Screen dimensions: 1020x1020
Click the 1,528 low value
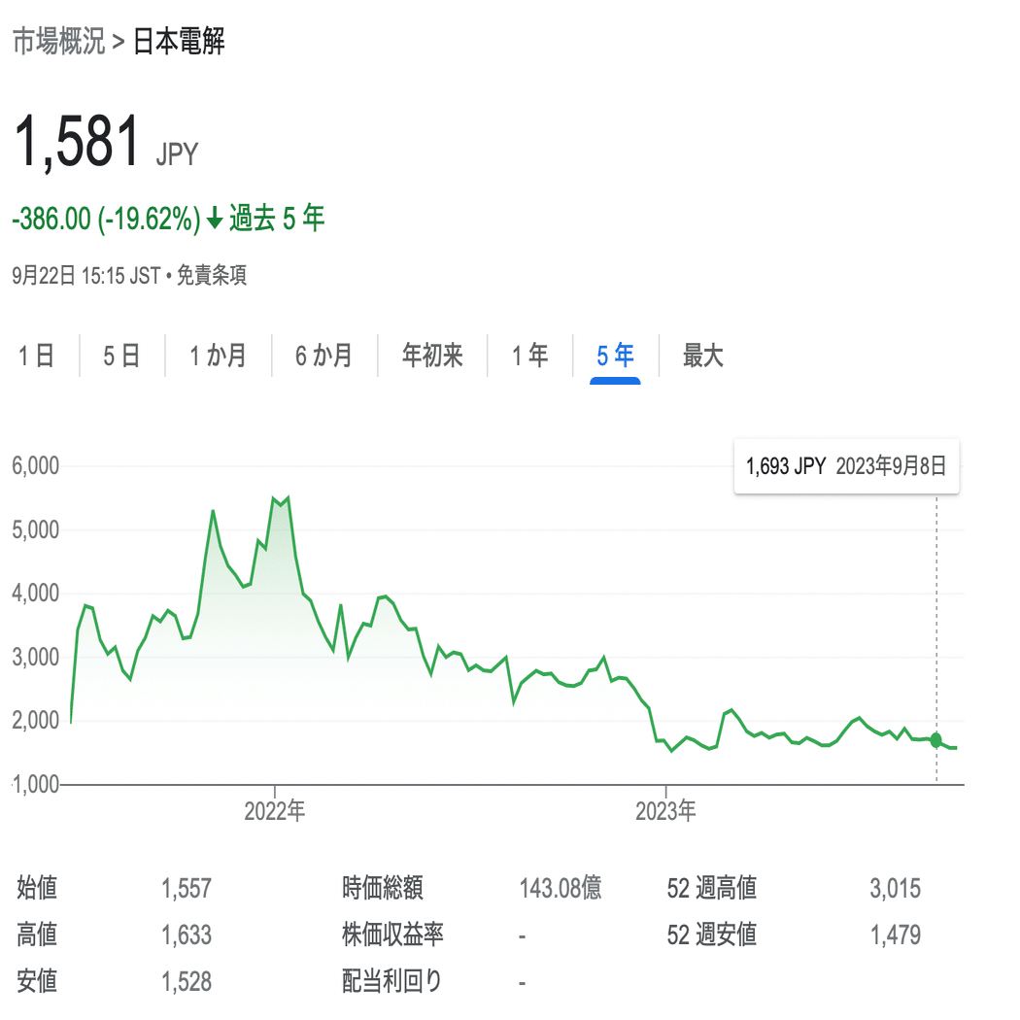(187, 981)
